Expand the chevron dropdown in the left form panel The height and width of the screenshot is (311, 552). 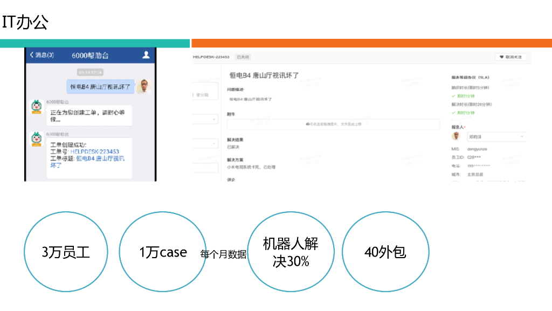(x=214, y=119)
